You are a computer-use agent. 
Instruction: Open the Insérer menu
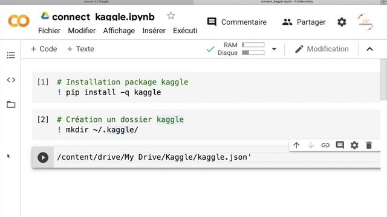tap(154, 31)
